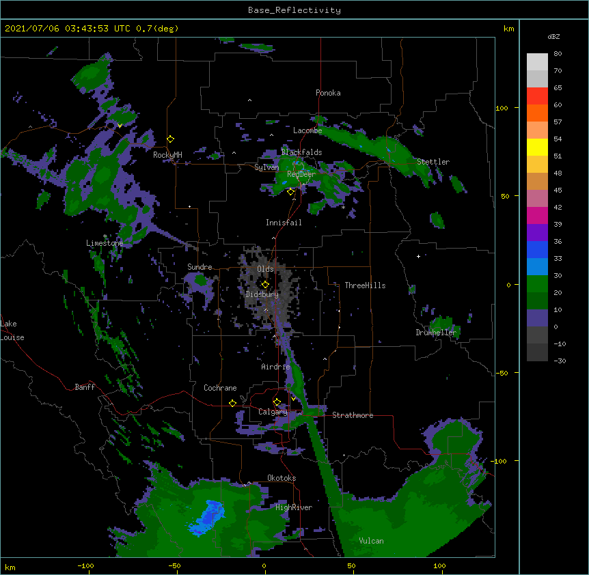Click the Didsbury town label

[x=262, y=294]
